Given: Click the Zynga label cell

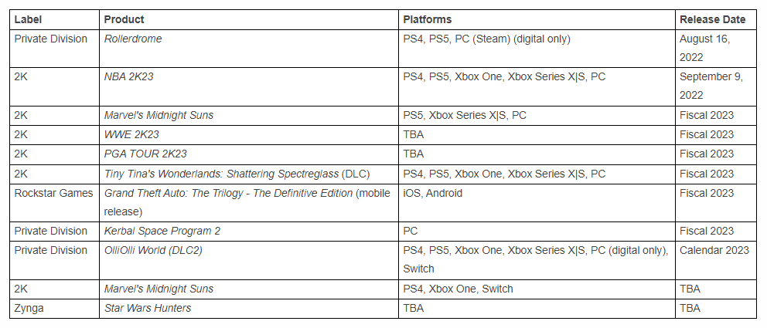Looking at the screenshot, I should coord(54,309).
